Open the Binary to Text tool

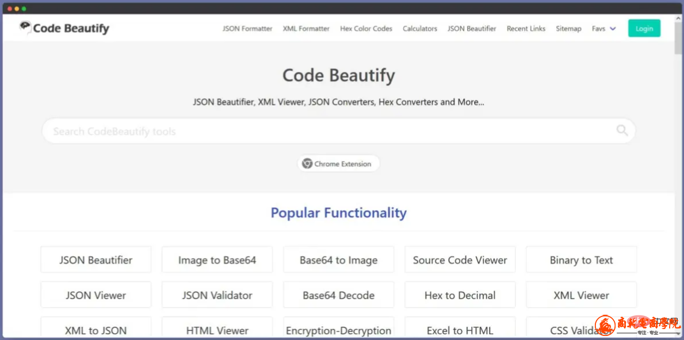[x=582, y=260]
